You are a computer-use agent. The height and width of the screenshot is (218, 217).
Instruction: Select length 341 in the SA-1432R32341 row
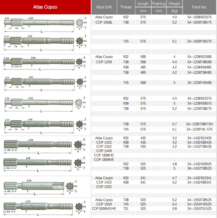(143, 178)
